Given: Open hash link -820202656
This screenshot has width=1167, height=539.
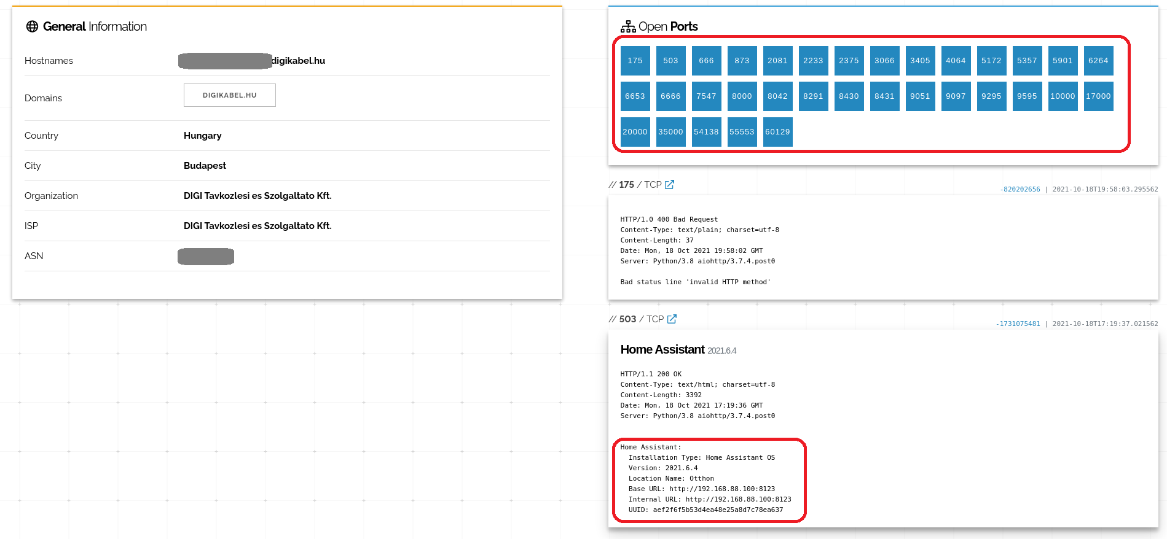Looking at the screenshot, I should (x=1020, y=189).
